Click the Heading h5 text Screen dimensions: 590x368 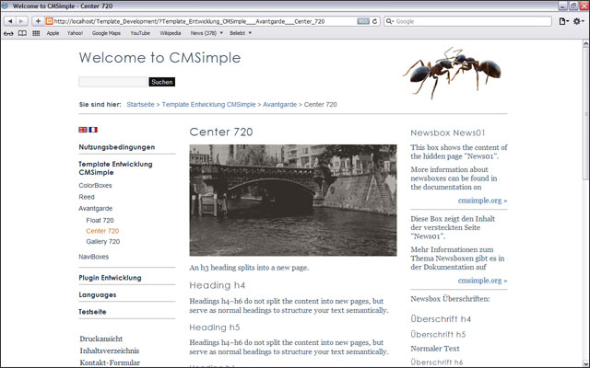[x=215, y=328]
